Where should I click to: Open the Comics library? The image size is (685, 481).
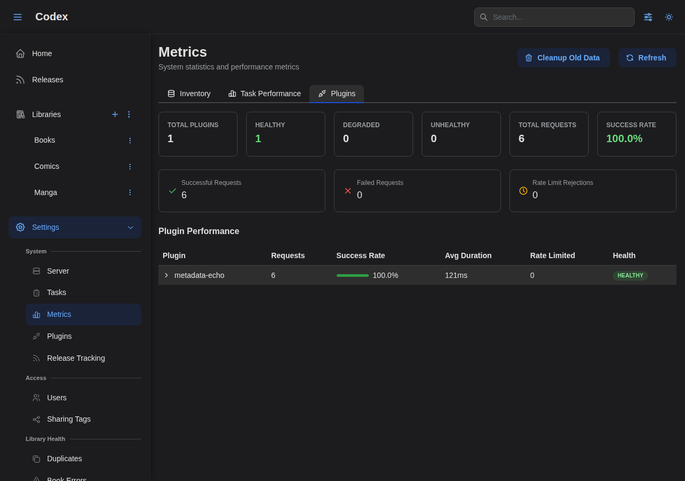(x=47, y=166)
